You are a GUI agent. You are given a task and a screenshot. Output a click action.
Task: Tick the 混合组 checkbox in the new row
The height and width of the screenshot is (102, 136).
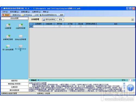81,26
